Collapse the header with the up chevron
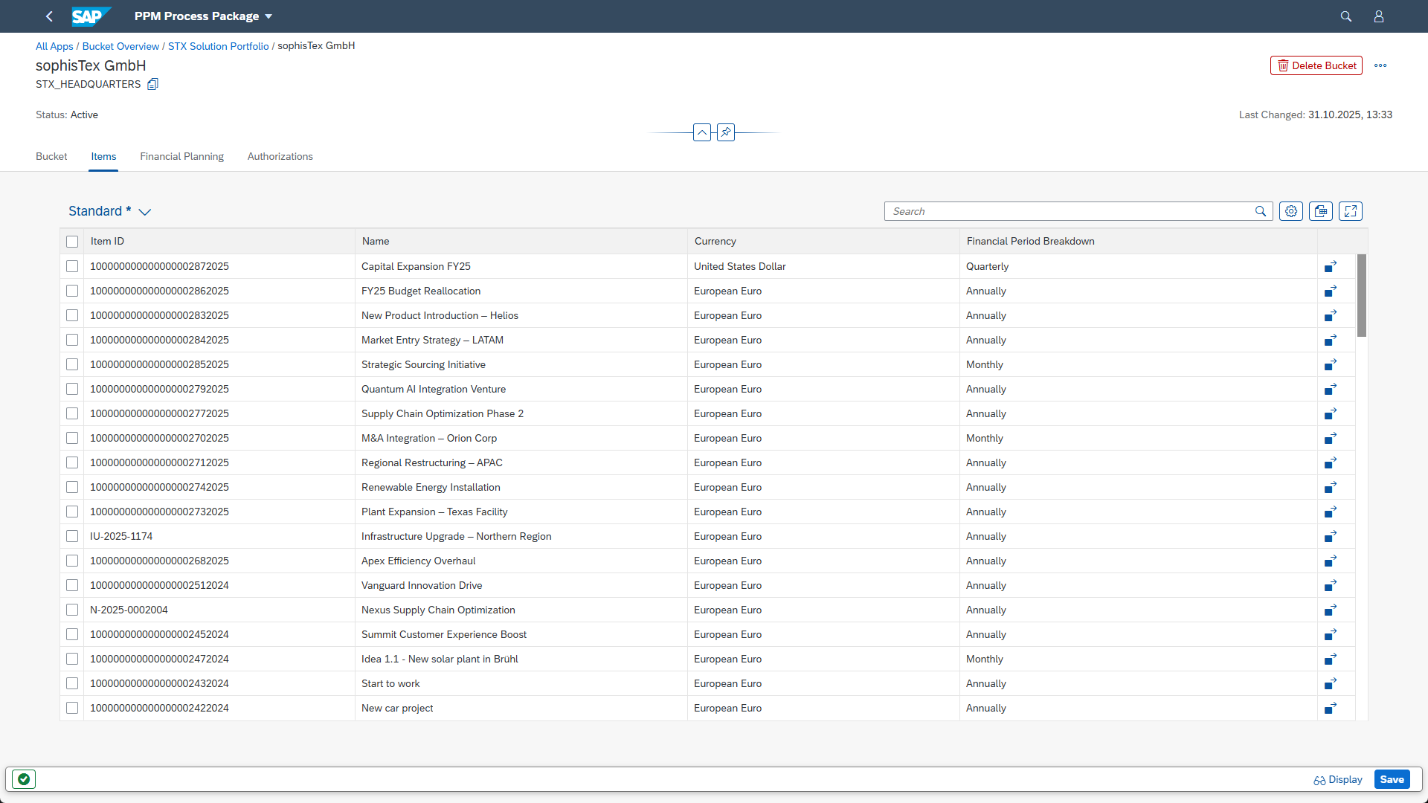Screen dimensions: 1428x803 pyautogui.click(x=702, y=132)
